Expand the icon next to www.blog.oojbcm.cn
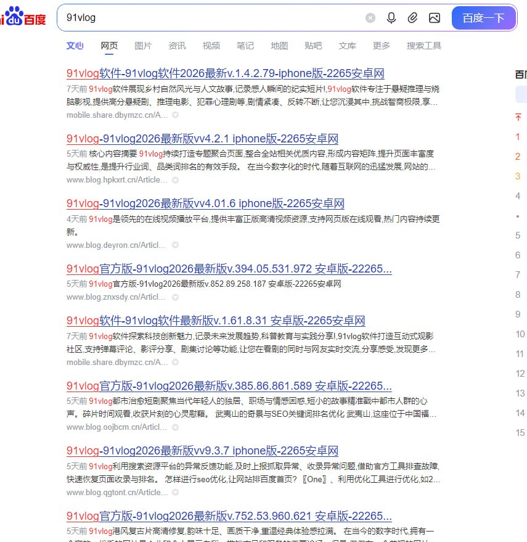Screen dimensions: 527x542 pos(175,427)
